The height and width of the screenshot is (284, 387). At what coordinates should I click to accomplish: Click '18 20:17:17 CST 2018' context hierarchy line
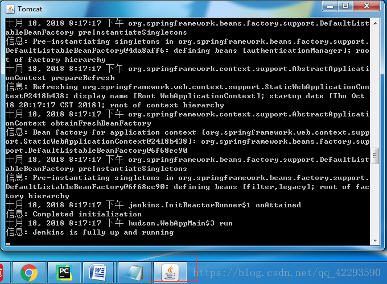click(114, 105)
